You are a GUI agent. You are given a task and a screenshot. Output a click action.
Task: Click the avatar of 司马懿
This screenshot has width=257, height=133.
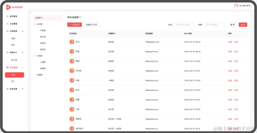coord(72,71)
